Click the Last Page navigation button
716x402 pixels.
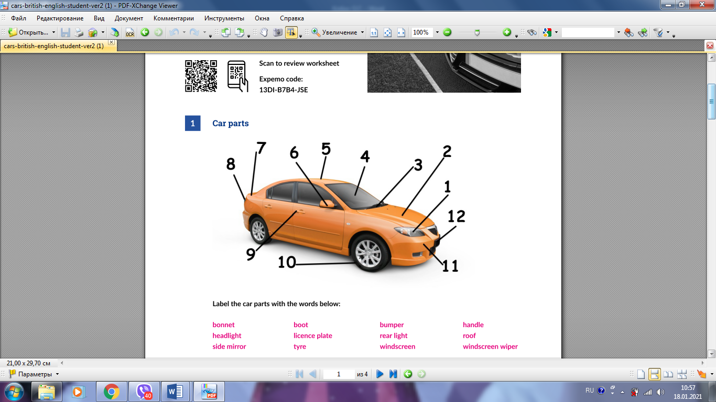[x=393, y=374]
